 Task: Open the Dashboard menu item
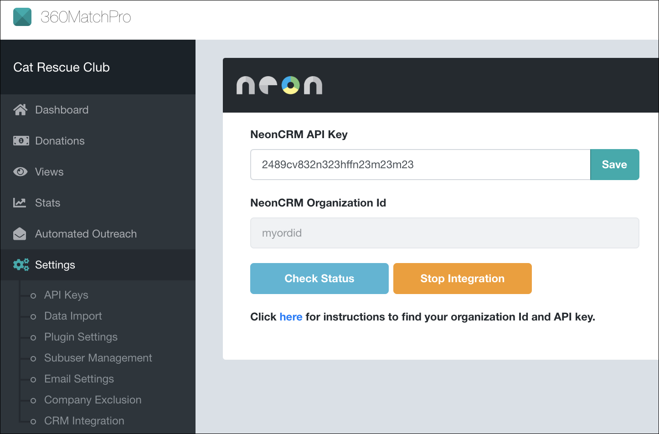click(98, 110)
